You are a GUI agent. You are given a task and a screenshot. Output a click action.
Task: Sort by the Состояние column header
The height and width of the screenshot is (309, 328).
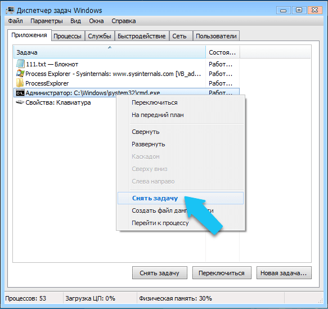tap(223, 52)
